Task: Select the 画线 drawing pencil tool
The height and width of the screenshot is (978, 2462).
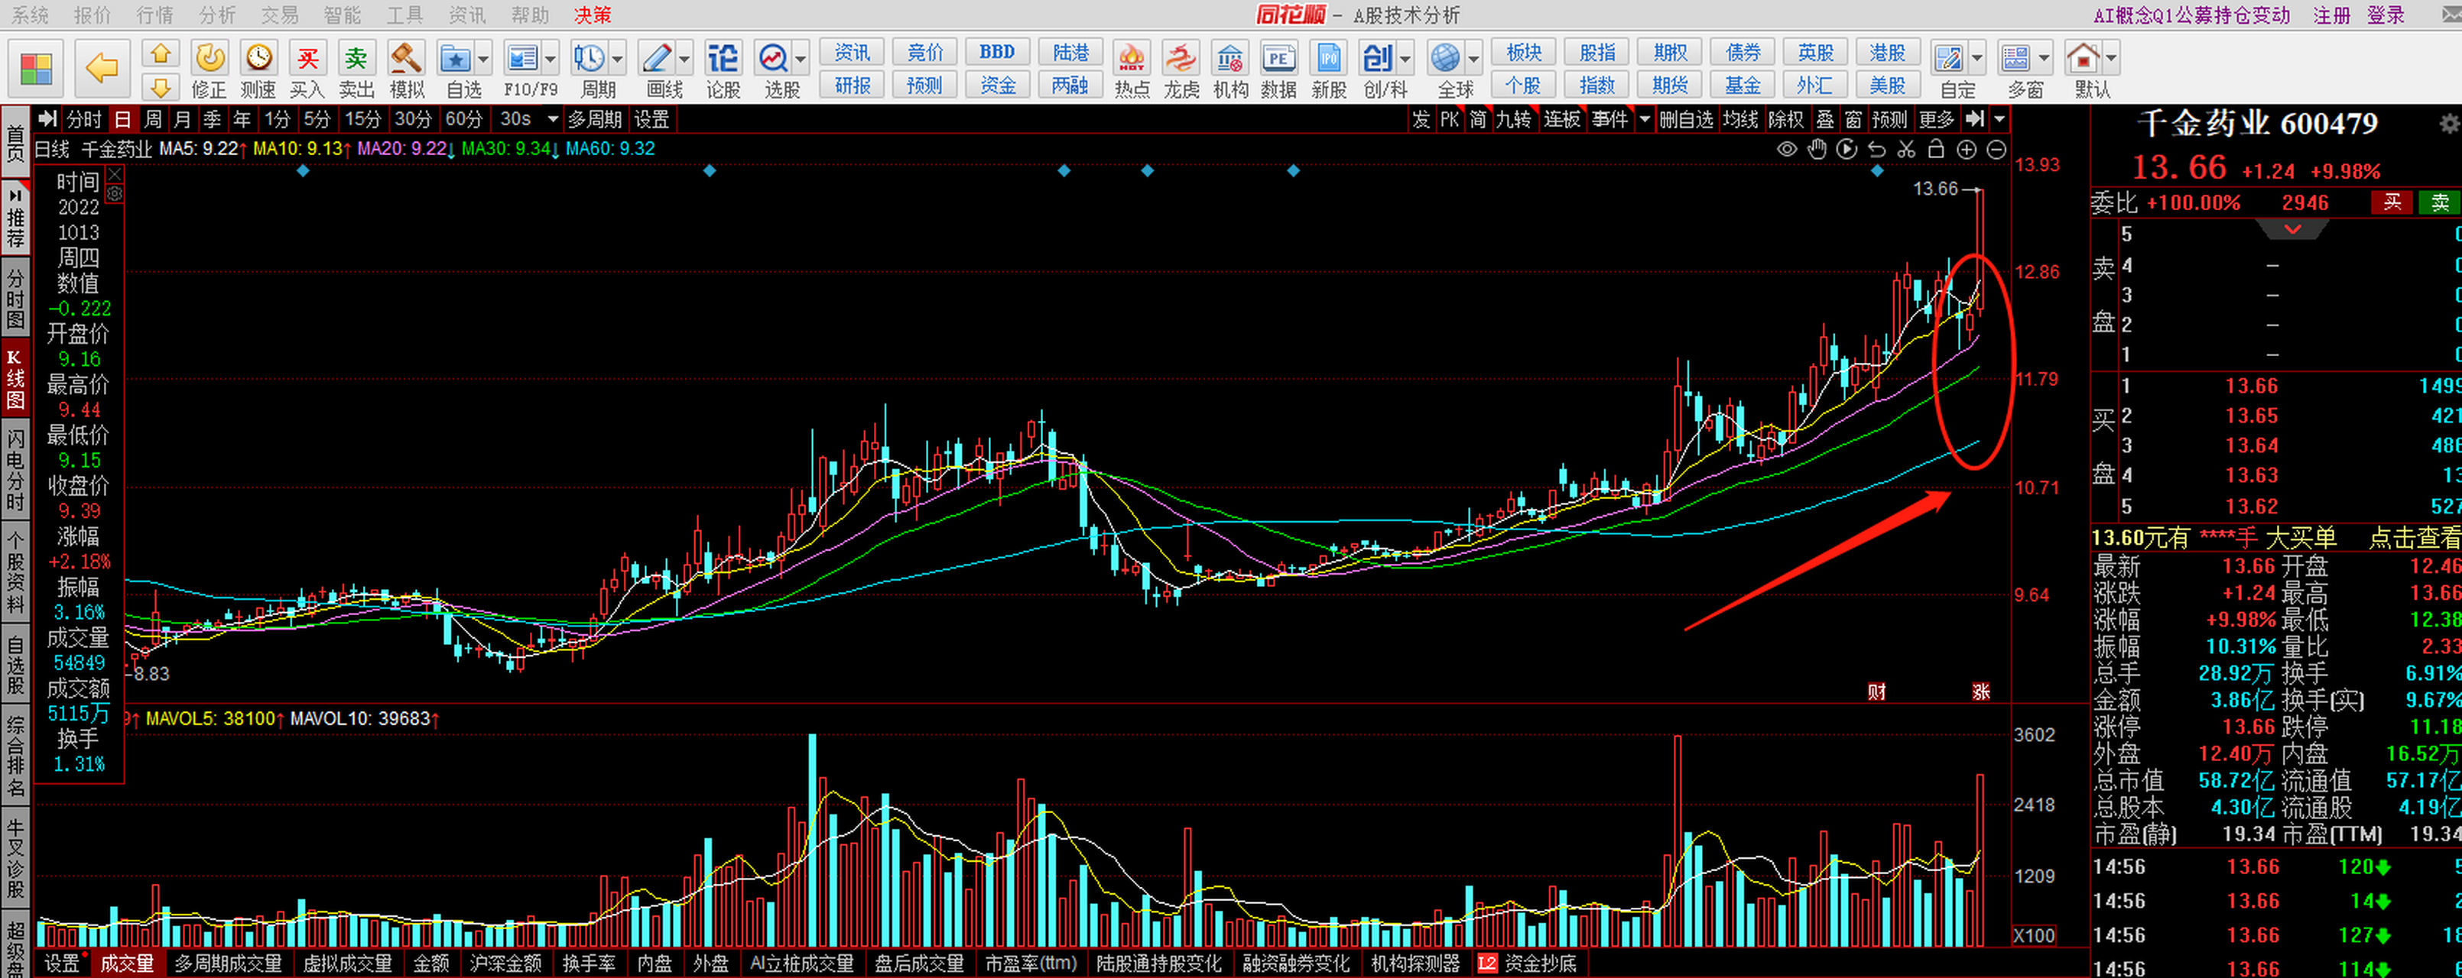Action: (657, 60)
